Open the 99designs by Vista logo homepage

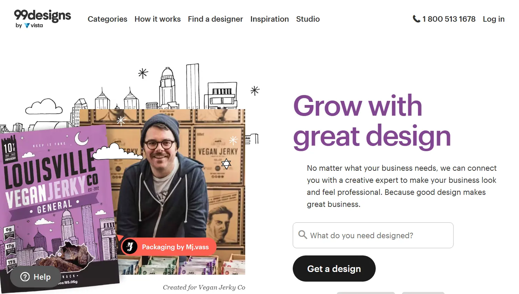coord(42,19)
